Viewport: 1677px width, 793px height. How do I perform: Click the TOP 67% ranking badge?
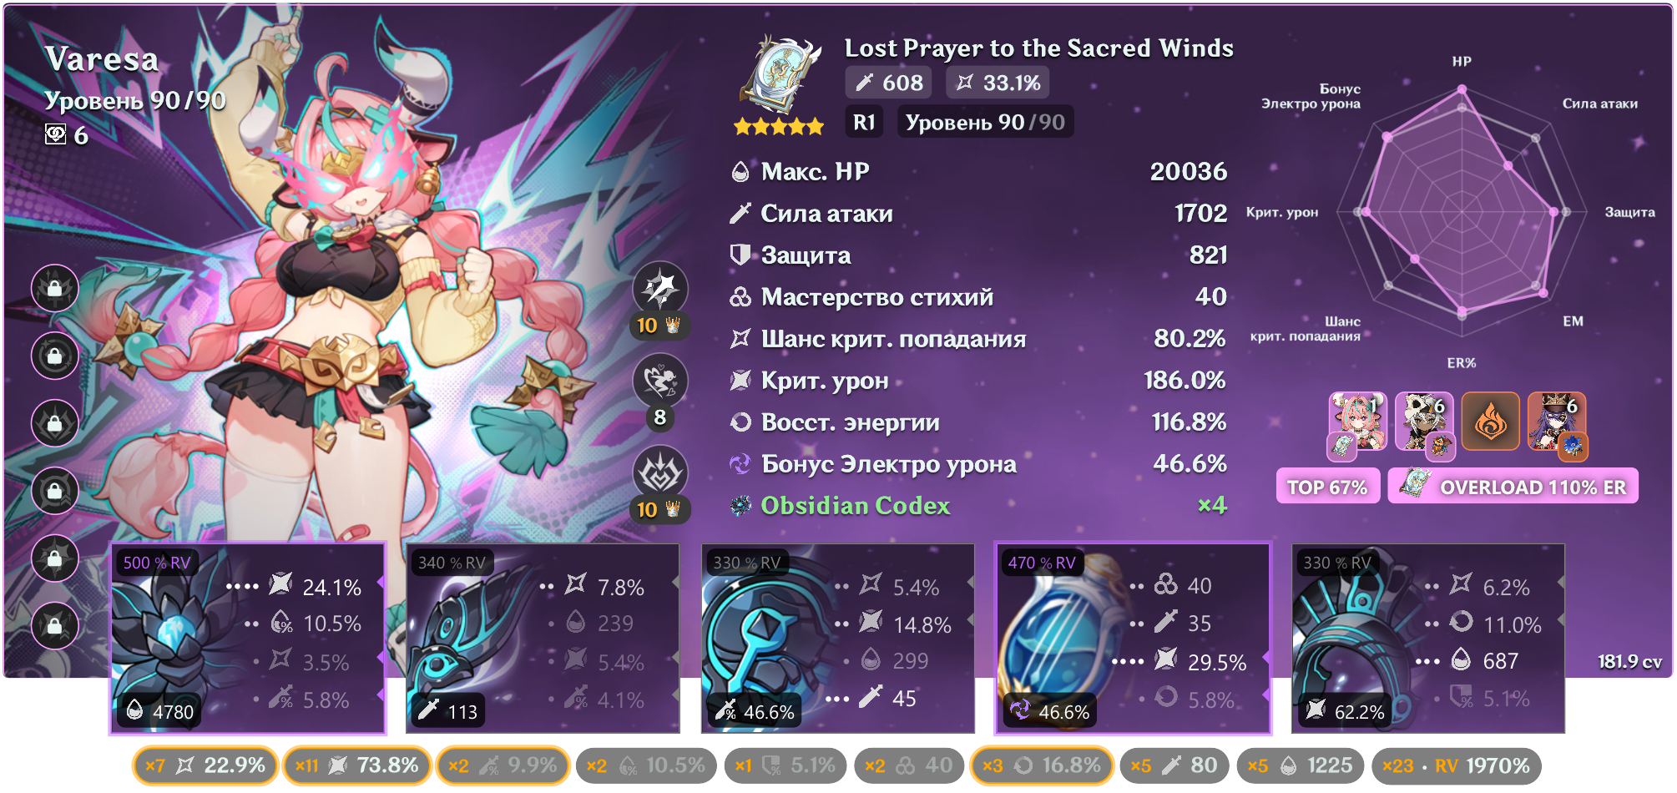pyautogui.click(x=1327, y=487)
